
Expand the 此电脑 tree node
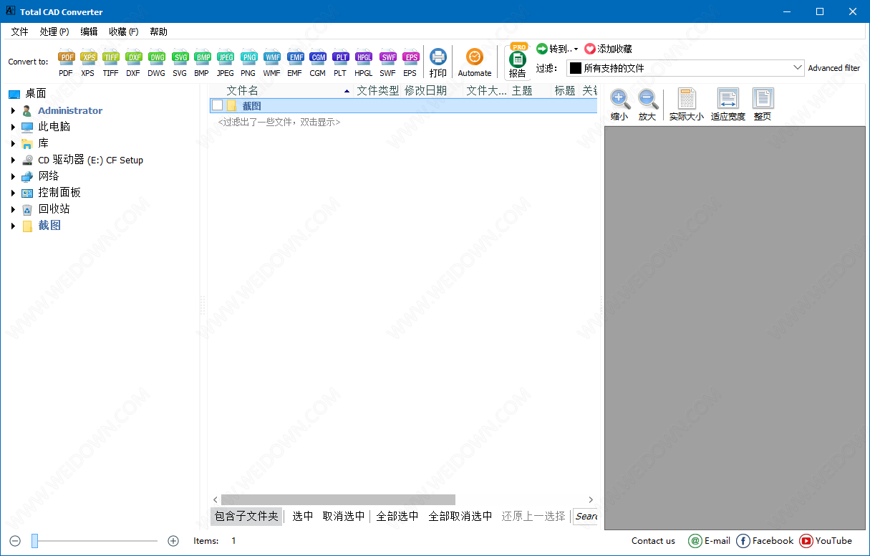click(x=13, y=127)
